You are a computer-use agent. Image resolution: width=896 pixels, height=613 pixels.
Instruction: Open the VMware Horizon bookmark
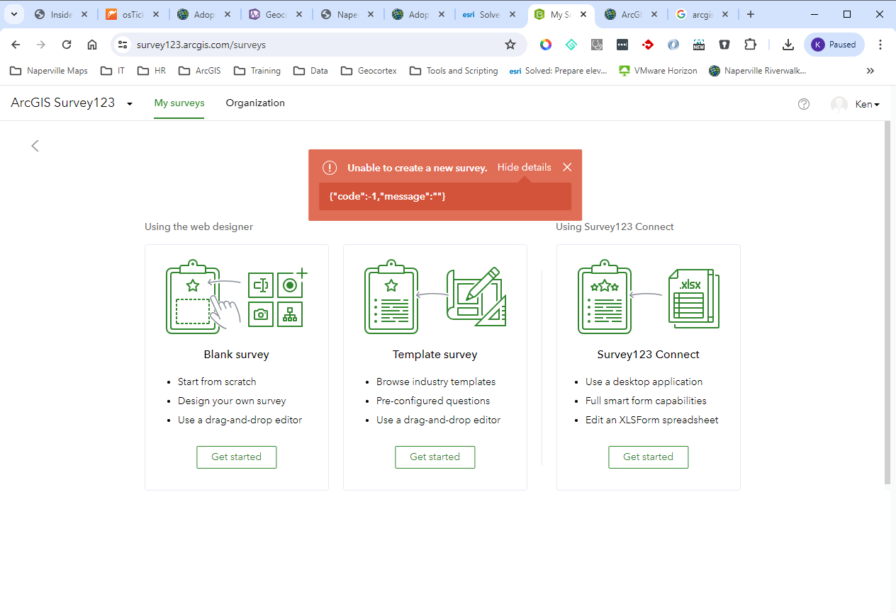(x=658, y=71)
